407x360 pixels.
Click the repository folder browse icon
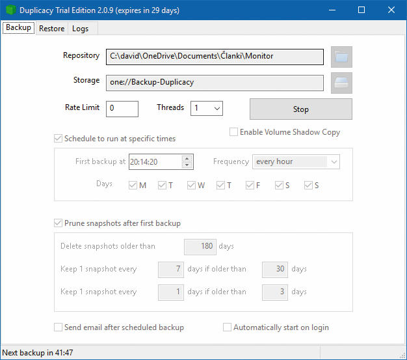(341, 57)
